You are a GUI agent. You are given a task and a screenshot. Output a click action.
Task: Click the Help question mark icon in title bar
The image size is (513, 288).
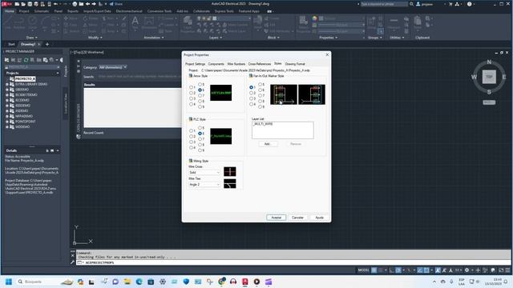pyautogui.click(x=470, y=4)
